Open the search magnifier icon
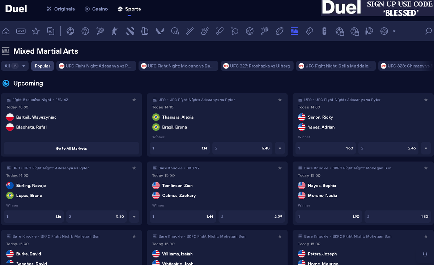The height and width of the screenshot is (265, 434). click(x=428, y=31)
